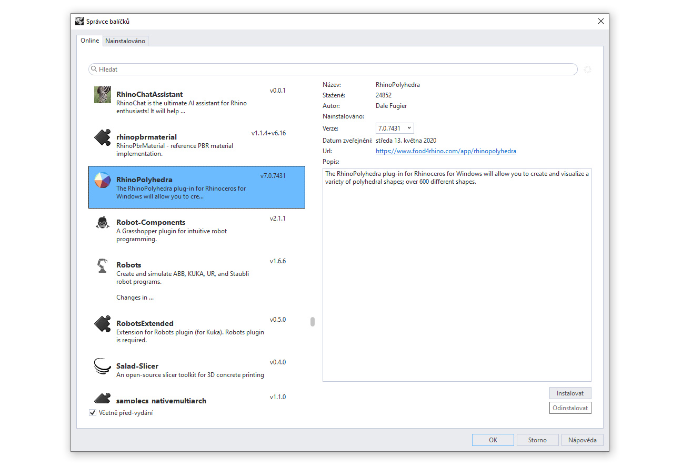This screenshot has height=466, width=682.
Task: Click version label v0.5.0
Action: pos(278,320)
